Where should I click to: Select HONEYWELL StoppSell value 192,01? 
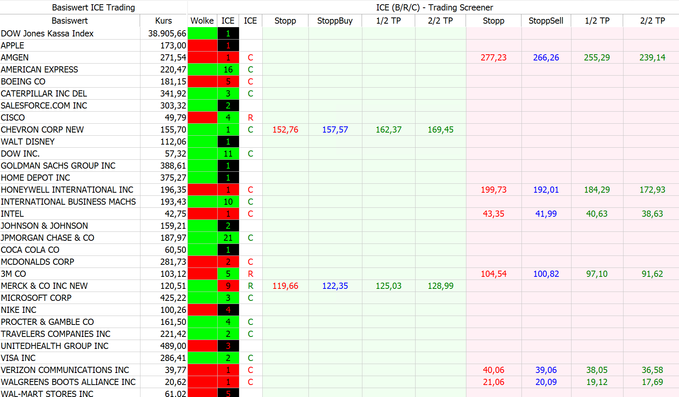click(x=546, y=190)
